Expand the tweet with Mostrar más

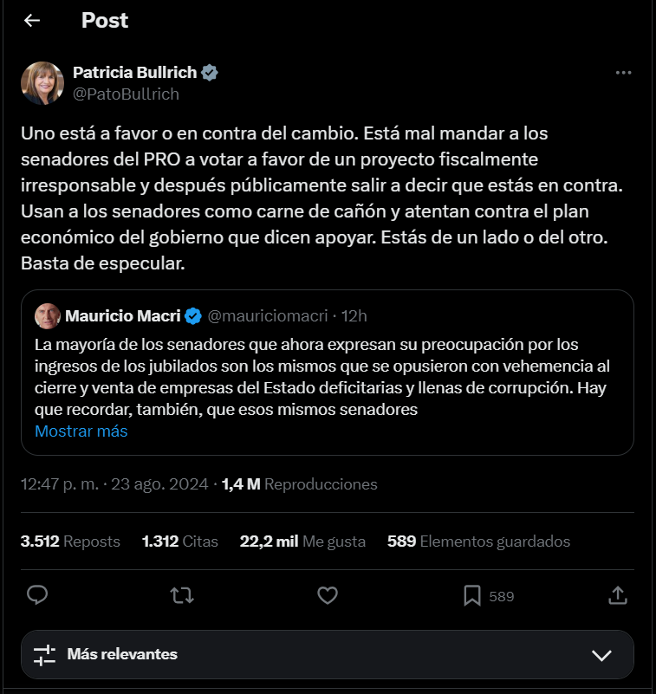tap(81, 431)
